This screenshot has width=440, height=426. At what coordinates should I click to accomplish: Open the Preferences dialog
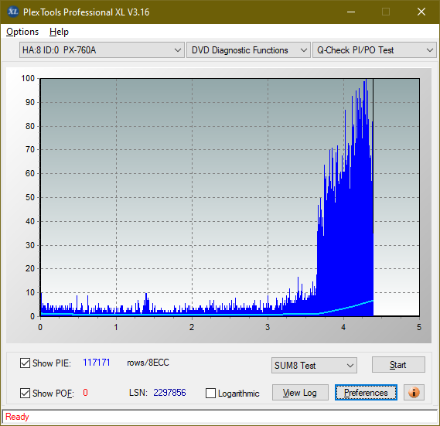pyautogui.click(x=366, y=392)
